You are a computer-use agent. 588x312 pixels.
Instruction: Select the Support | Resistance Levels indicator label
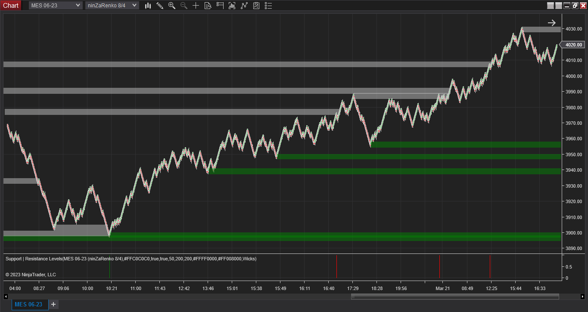tap(131, 259)
